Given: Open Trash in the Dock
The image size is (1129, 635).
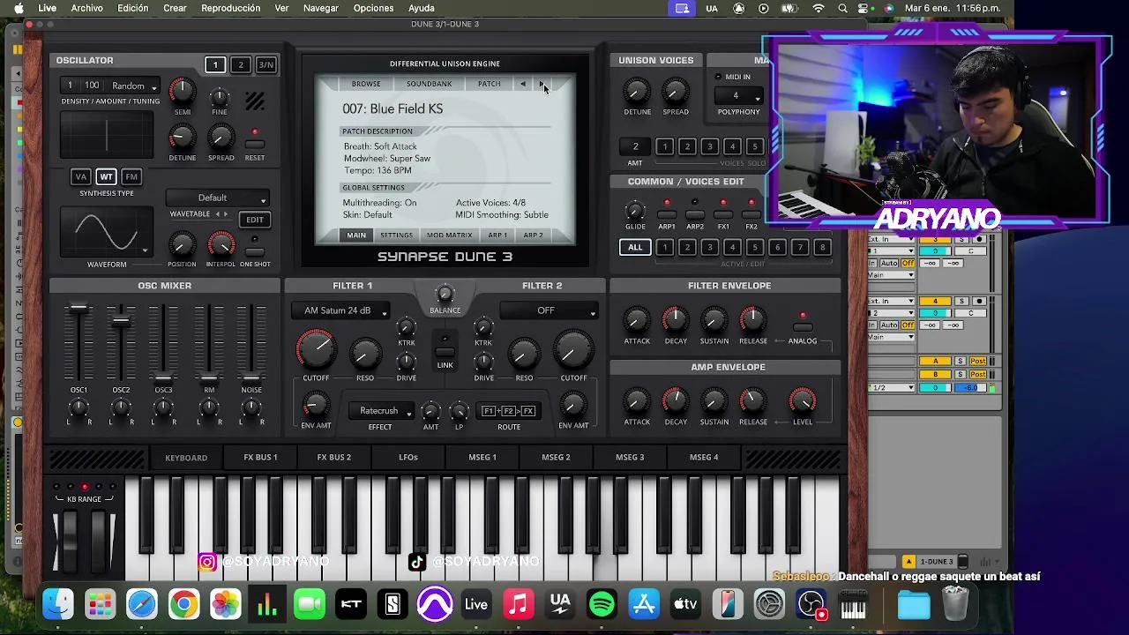Looking at the screenshot, I should 955,605.
